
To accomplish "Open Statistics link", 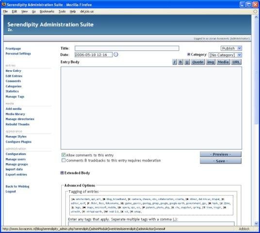I will coord(12,91).
